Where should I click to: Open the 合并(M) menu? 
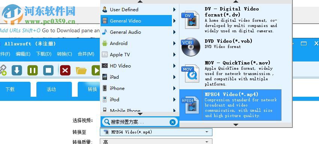click(86, 54)
